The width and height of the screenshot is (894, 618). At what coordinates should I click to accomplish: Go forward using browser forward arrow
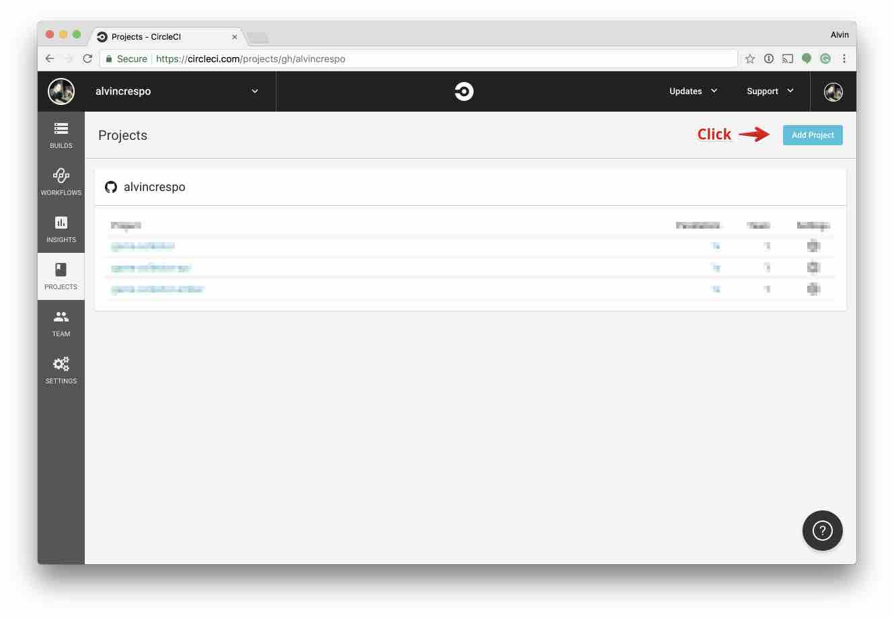(69, 59)
